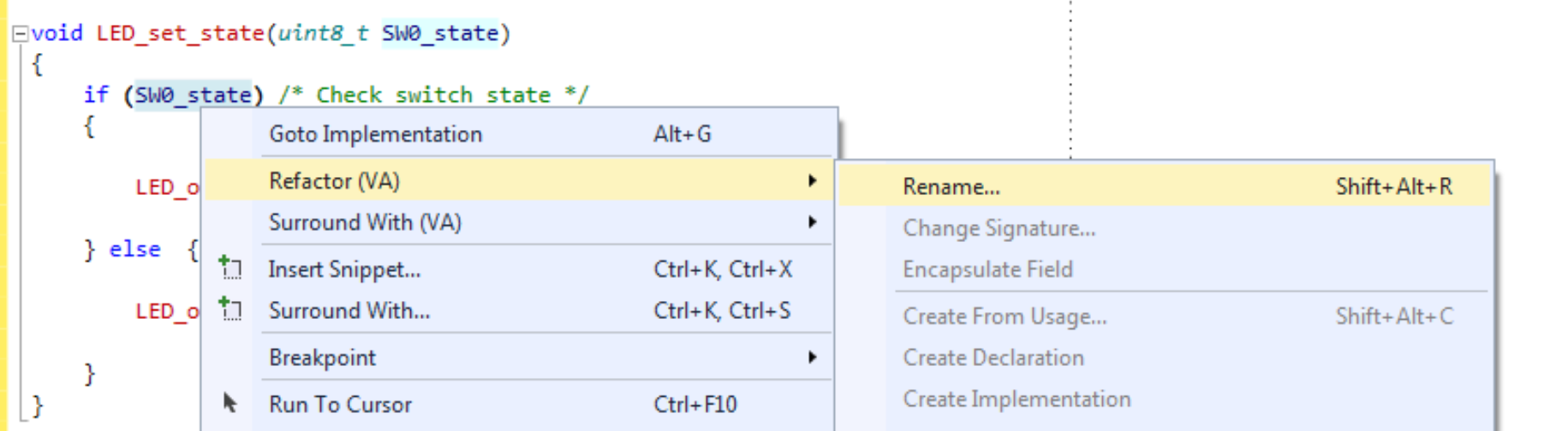This screenshot has height=431, width=1544.
Task: Choose Goto Implementation from the context menu
Action: [375, 134]
